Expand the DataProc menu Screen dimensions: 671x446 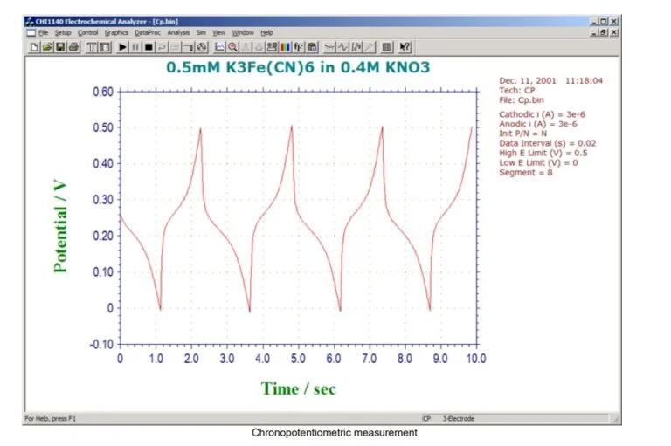point(149,32)
